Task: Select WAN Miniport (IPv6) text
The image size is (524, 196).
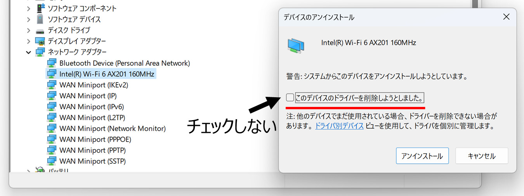Action: pyautogui.click(x=92, y=107)
